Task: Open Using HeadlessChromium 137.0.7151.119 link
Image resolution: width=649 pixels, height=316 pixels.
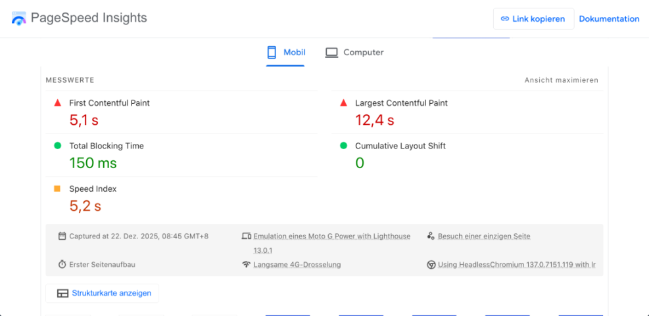Action: [x=517, y=265]
